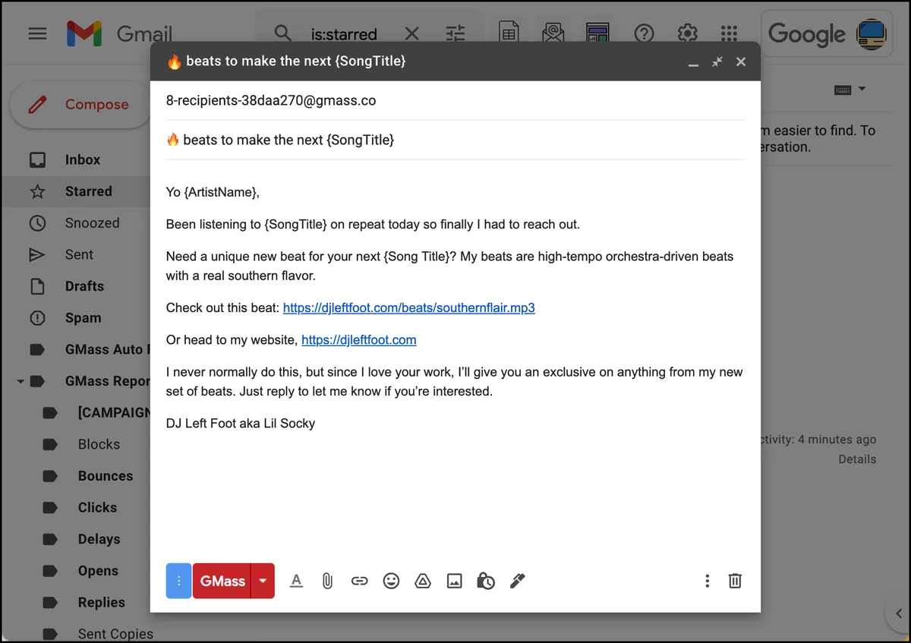Open the Delays label
Viewport: 911px width, 643px height.
pos(99,539)
